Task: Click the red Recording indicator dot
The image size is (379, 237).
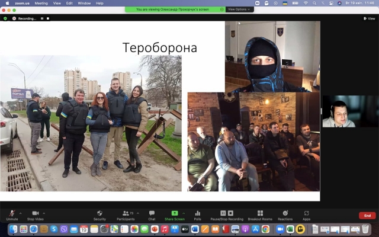Action: click(x=14, y=18)
